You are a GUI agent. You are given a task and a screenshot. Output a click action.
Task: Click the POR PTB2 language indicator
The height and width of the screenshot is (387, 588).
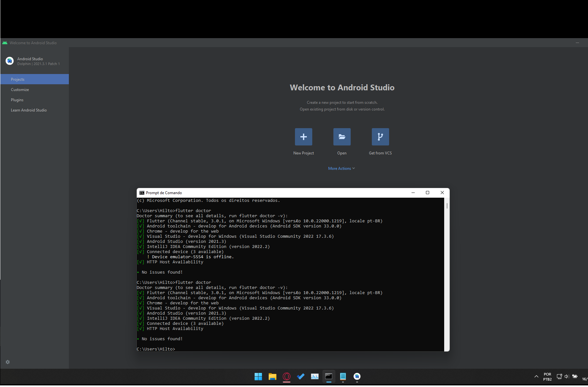click(547, 377)
